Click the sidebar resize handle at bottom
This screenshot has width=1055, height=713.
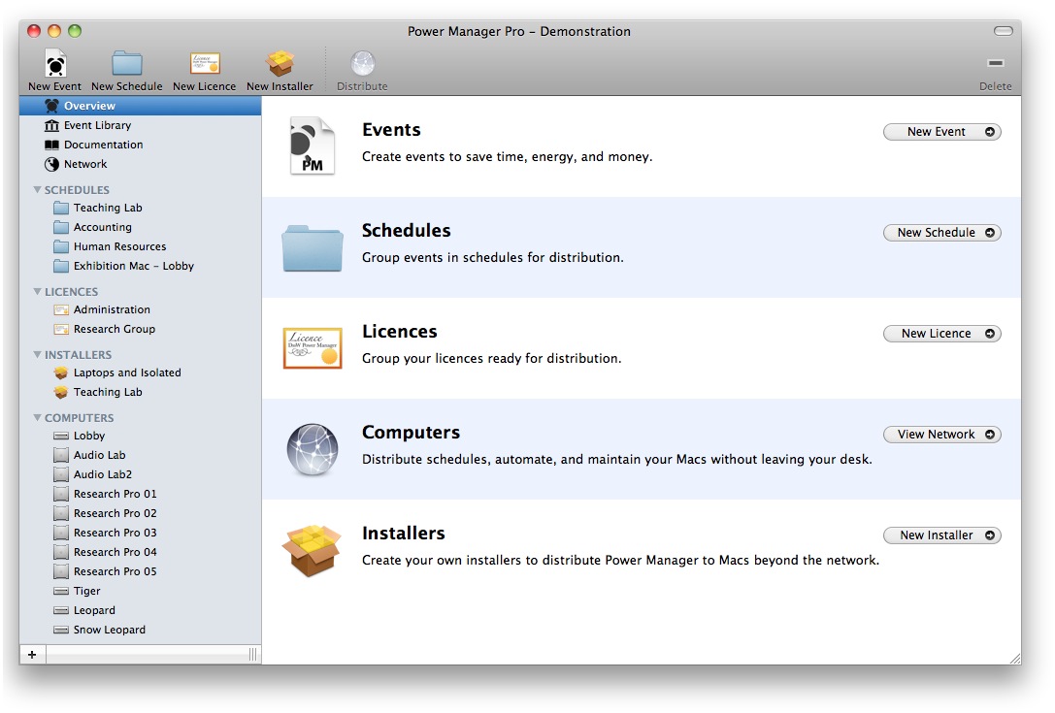(x=252, y=655)
